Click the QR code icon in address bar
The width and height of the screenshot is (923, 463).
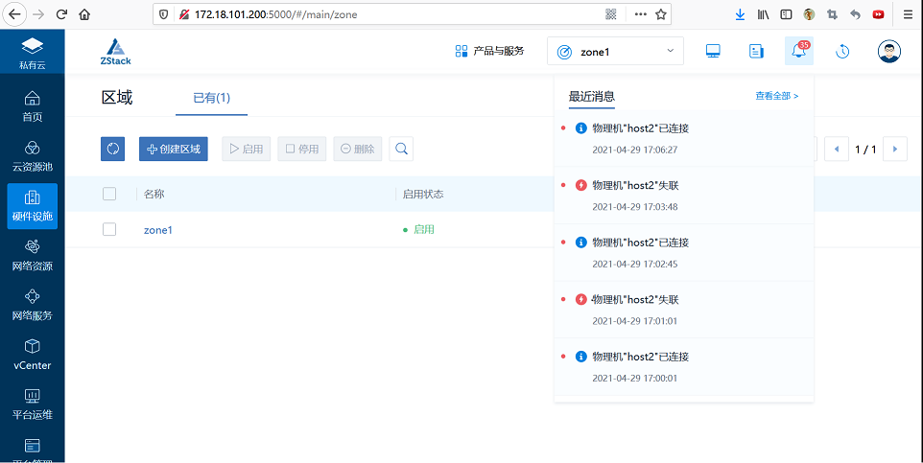[x=611, y=14]
